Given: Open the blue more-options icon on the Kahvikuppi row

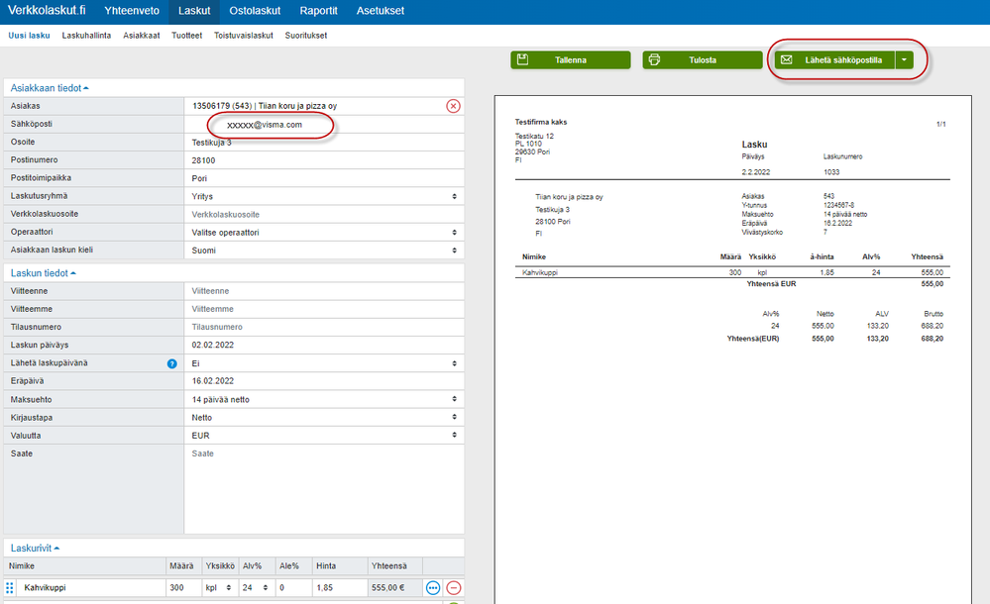Looking at the screenshot, I should [x=432, y=587].
